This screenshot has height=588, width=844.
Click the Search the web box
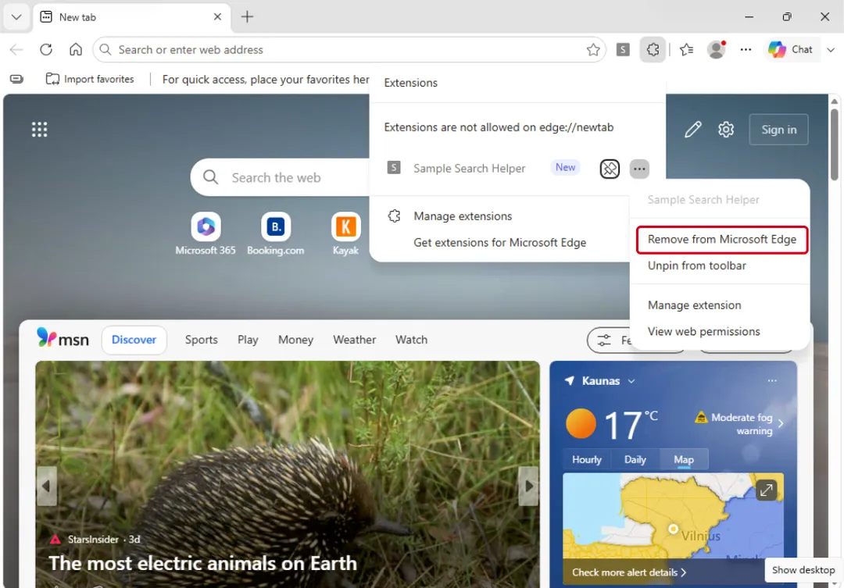[280, 177]
